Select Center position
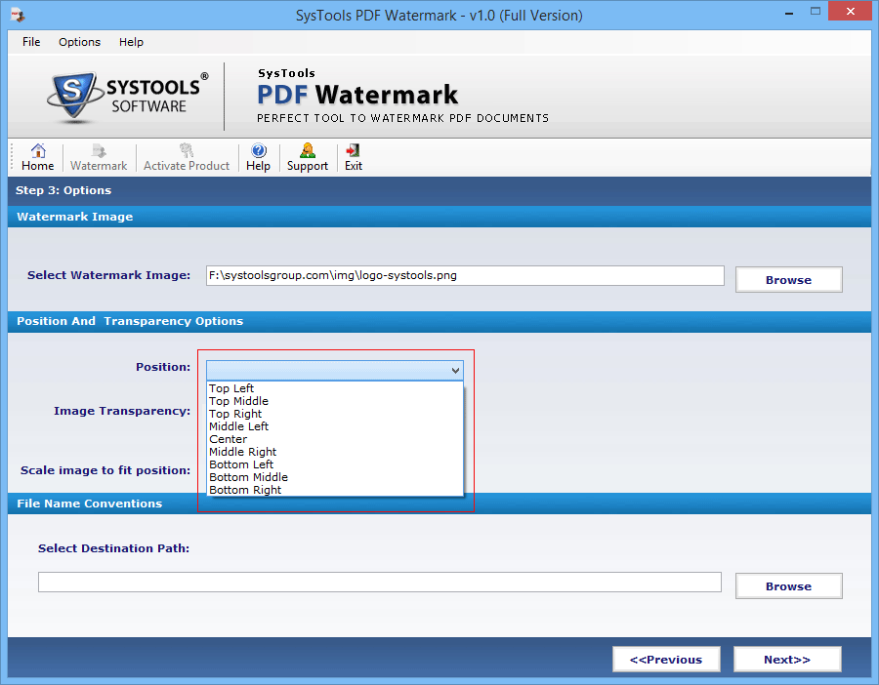This screenshot has width=879, height=685. click(335, 439)
